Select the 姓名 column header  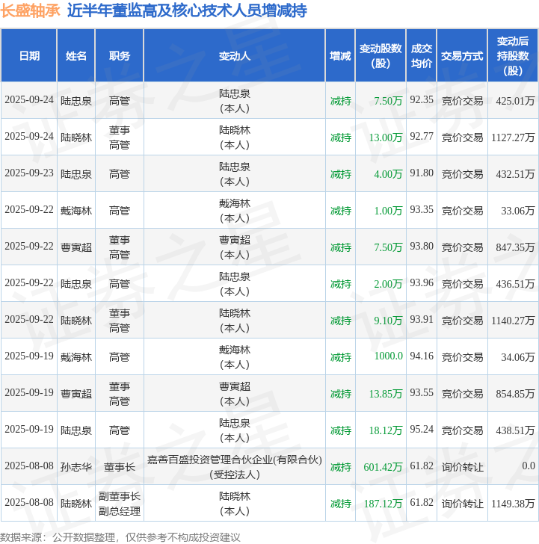tap(76, 55)
